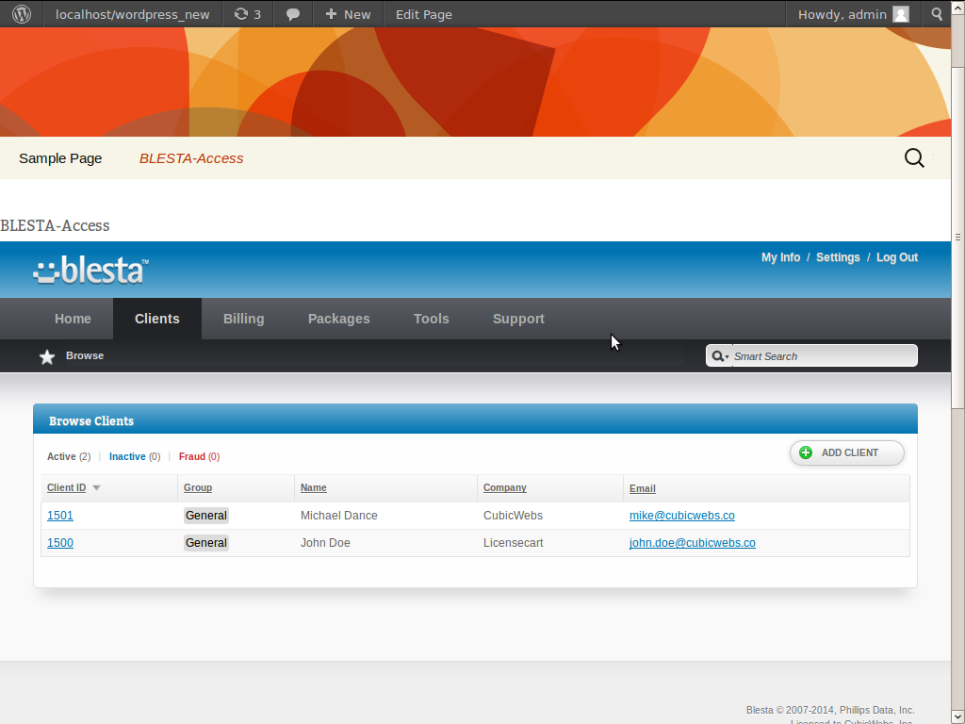Open the updates icon showing 3

pos(248,14)
